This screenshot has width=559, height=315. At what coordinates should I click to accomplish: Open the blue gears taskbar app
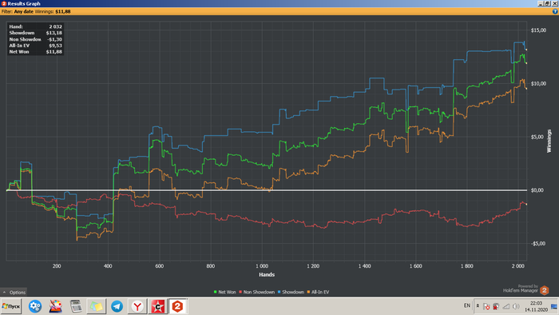coord(35,306)
